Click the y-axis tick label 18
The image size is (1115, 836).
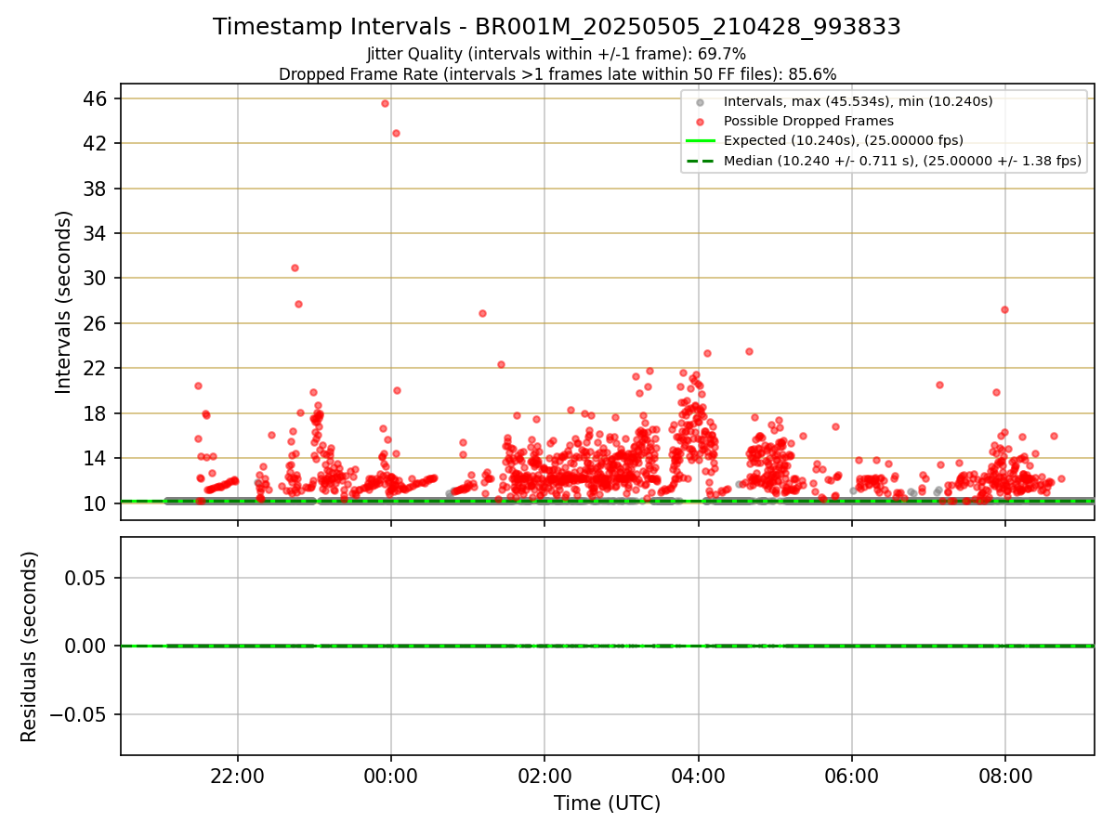[96, 413]
